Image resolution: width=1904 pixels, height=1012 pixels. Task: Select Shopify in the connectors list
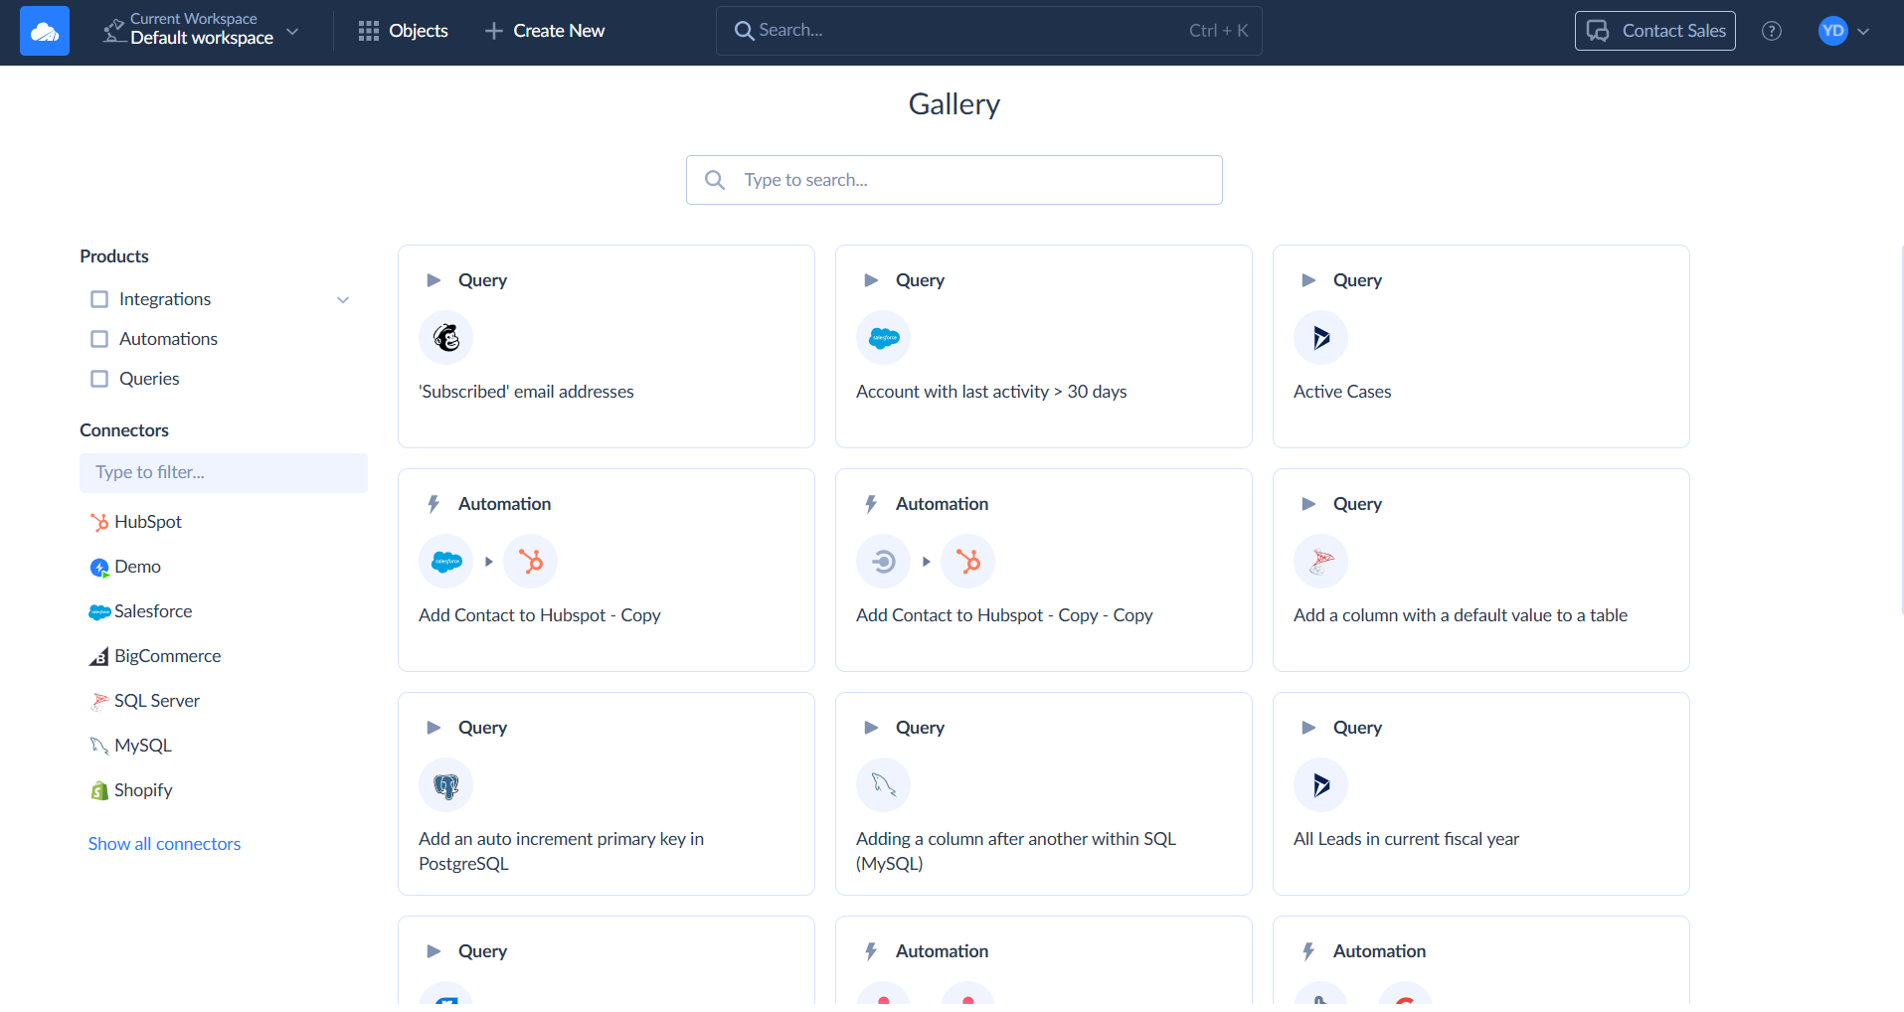pyautogui.click(x=142, y=790)
